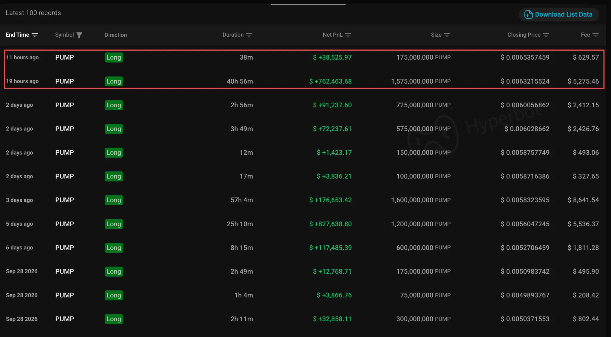Click the 3h 49m duration cell
Image resolution: width=611 pixels, height=337 pixels.
coord(242,129)
